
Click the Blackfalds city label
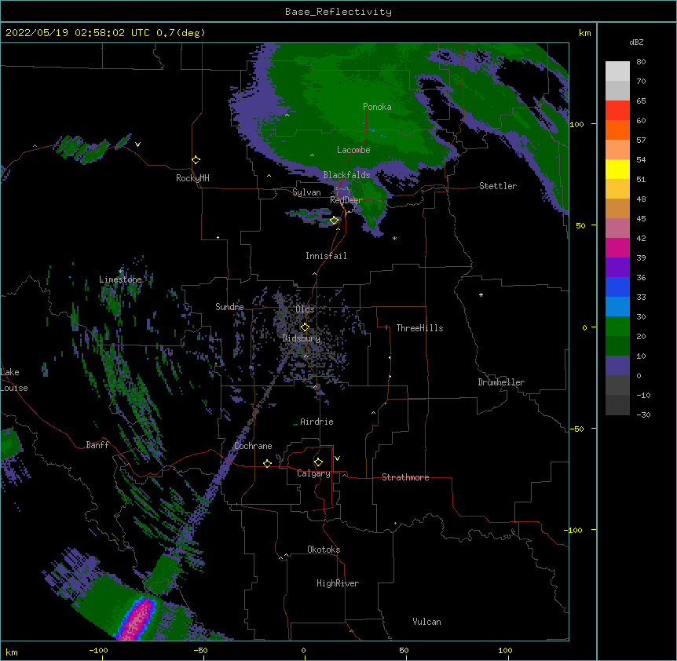[346, 175]
